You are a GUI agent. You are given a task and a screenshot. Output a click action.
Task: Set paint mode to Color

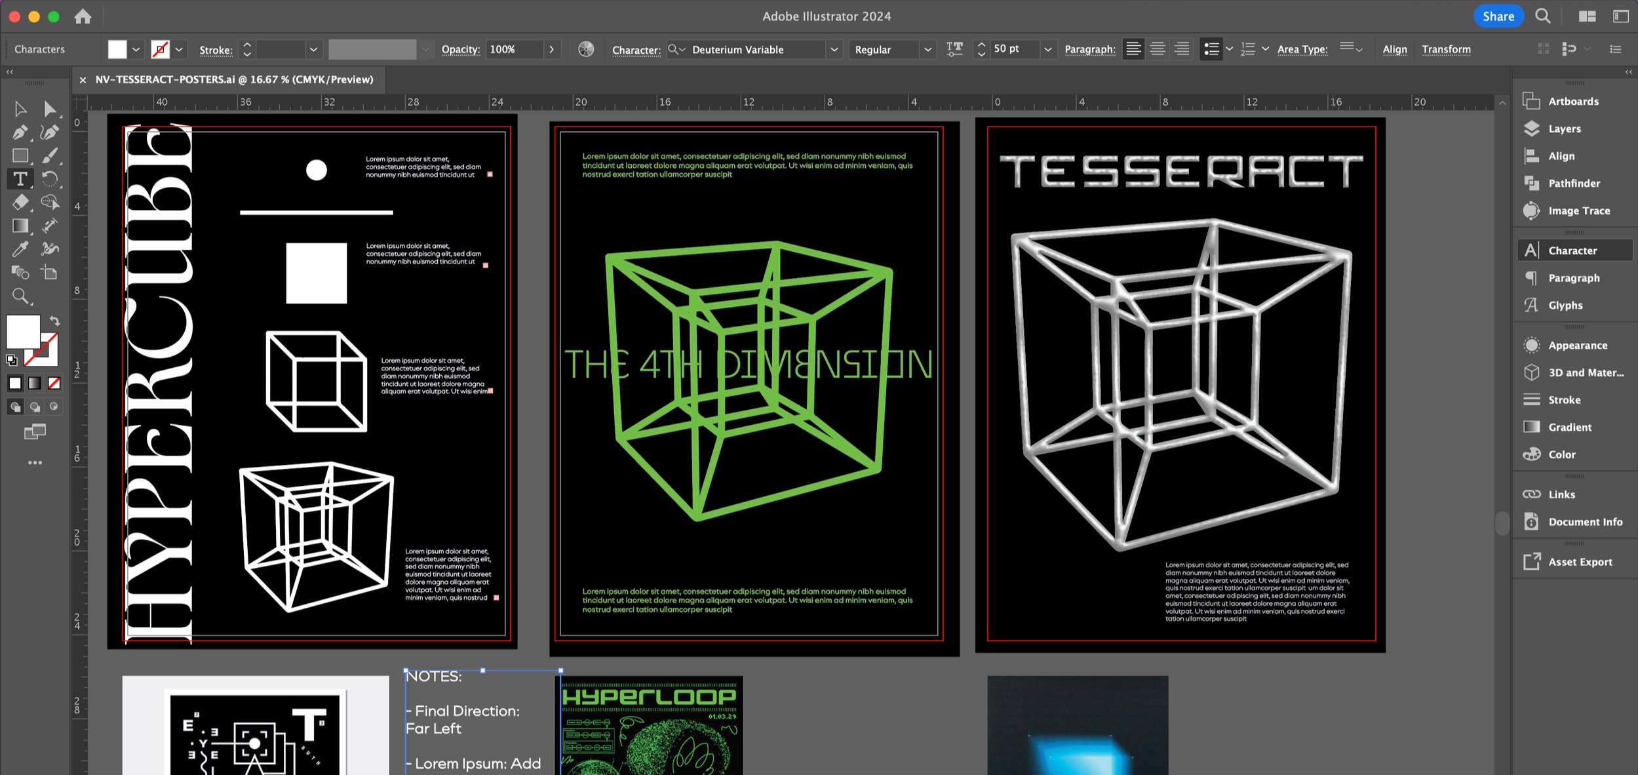pyautogui.click(x=15, y=383)
